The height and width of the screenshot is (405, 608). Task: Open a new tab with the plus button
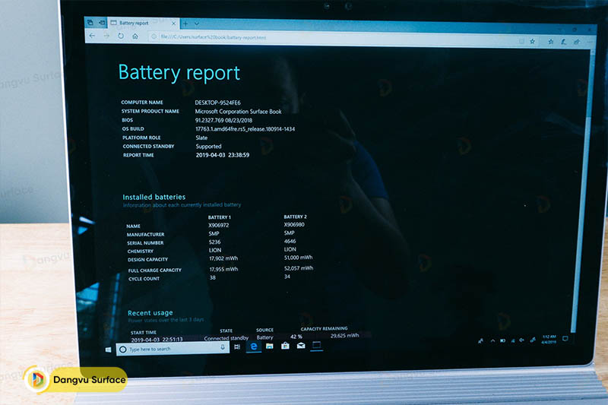coord(185,24)
